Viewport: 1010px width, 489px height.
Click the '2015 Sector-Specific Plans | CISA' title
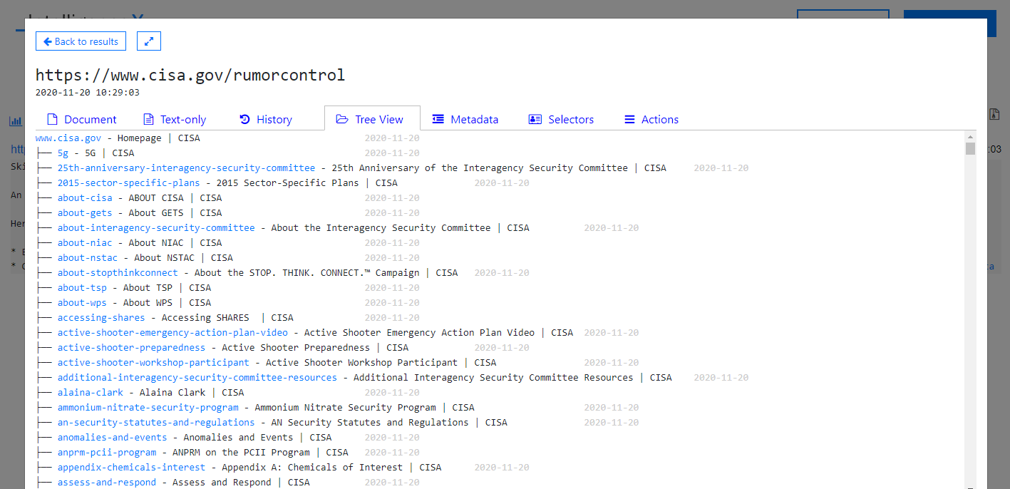tap(307, 183)
